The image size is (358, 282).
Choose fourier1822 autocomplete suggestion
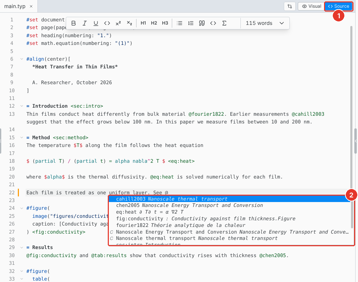click(x=230, y=225)
